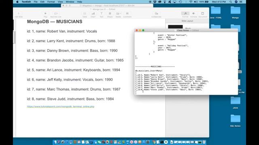Click the MongoDB — MUSICIANS slide title
This screenshot has height=145, width=259.
click(x=55, y=21)
